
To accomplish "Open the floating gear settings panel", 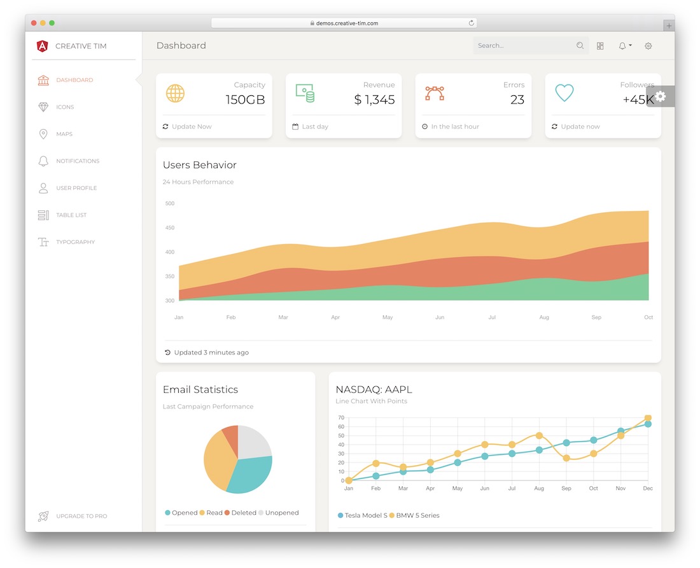I will coord(661,97).
